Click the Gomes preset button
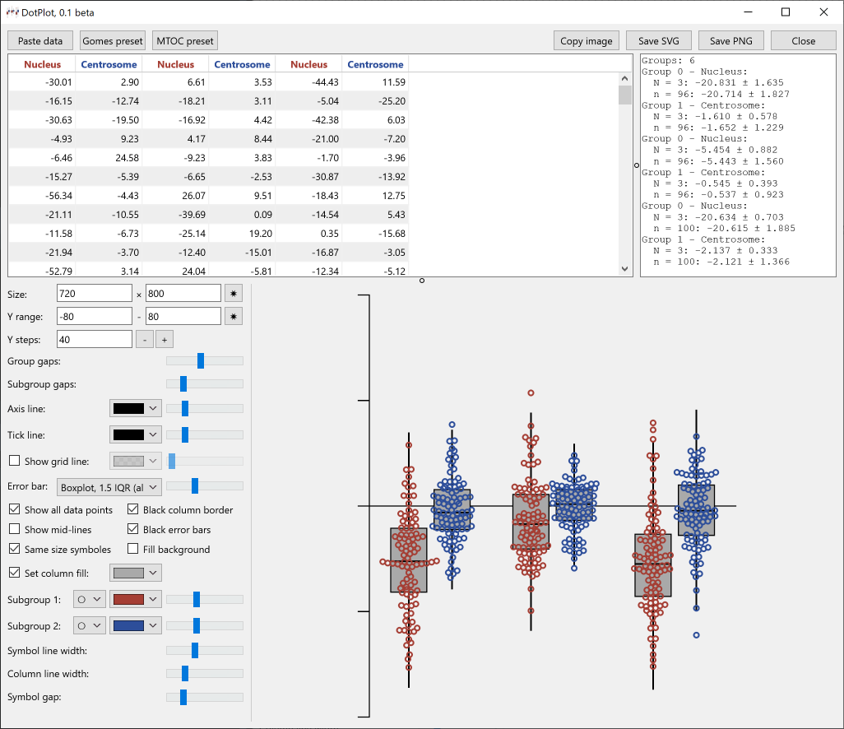This screenshot has height=729, width=844. tap(113, 41)
